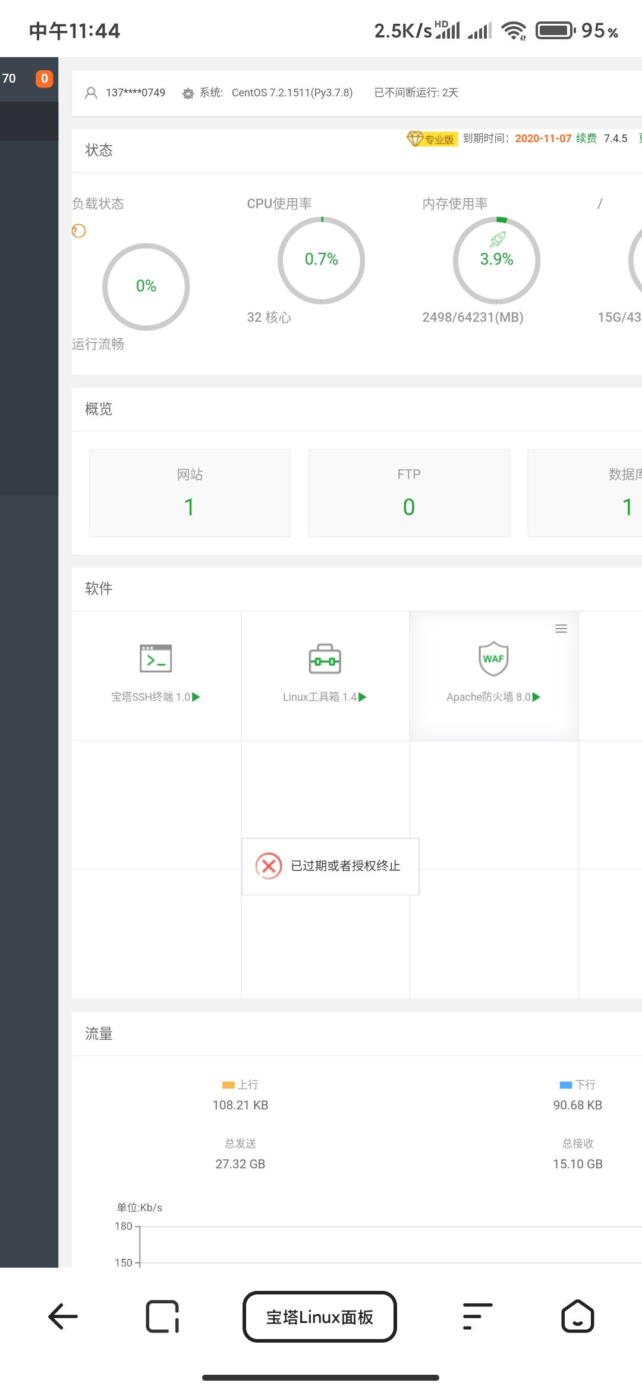
Task: Open Apache防火墙 card drag-handle menu
Action: click(561, 629)
